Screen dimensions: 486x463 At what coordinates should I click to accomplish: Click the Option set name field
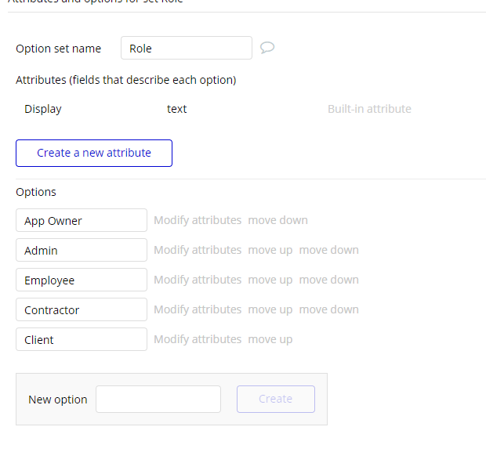[x=187, y=48]
